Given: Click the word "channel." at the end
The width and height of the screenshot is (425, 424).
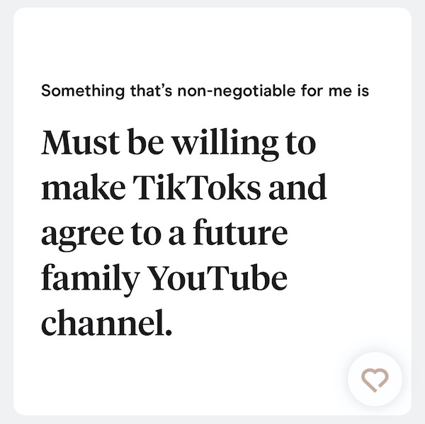Looking at the screenshot, I should pyautogui.click(x=107, y=325).
